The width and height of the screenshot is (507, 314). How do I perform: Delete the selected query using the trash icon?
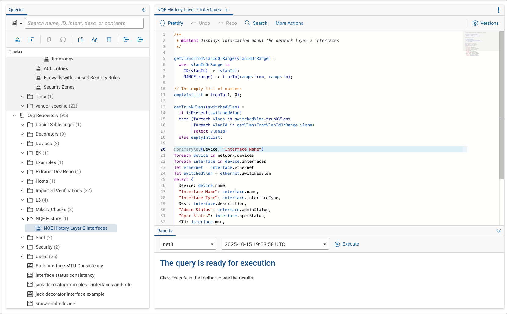coord(109,39)
